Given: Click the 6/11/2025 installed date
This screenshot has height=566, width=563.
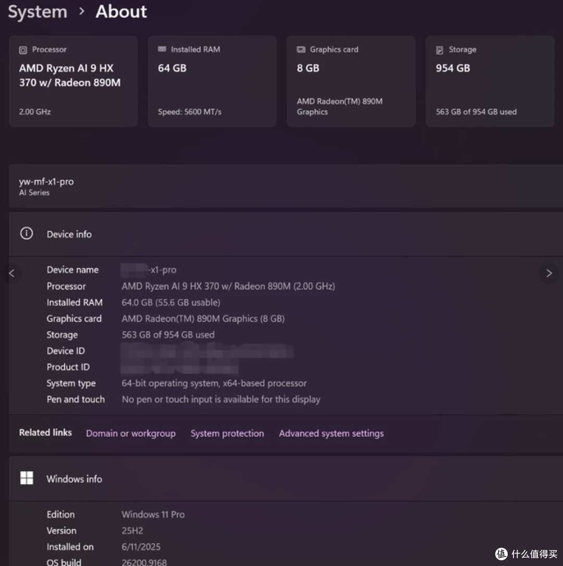Looking at the screenshot, I should (x=141, y=547).
